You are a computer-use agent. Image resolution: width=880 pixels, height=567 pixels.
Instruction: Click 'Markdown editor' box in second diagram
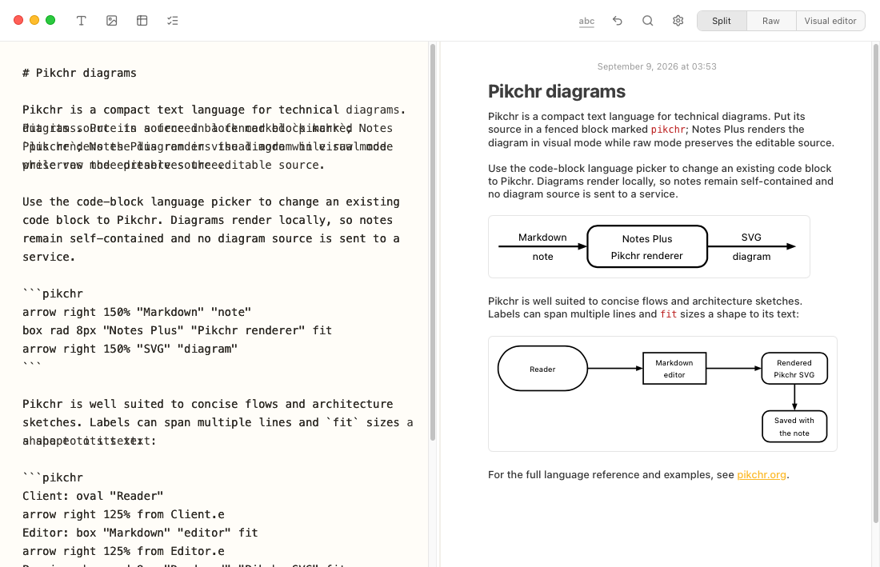[674, 369]
